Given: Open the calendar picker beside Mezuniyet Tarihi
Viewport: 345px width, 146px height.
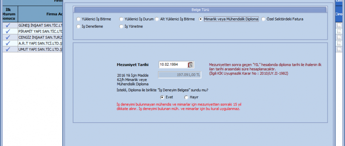Looking at the screenshot, I should [190, 65].
